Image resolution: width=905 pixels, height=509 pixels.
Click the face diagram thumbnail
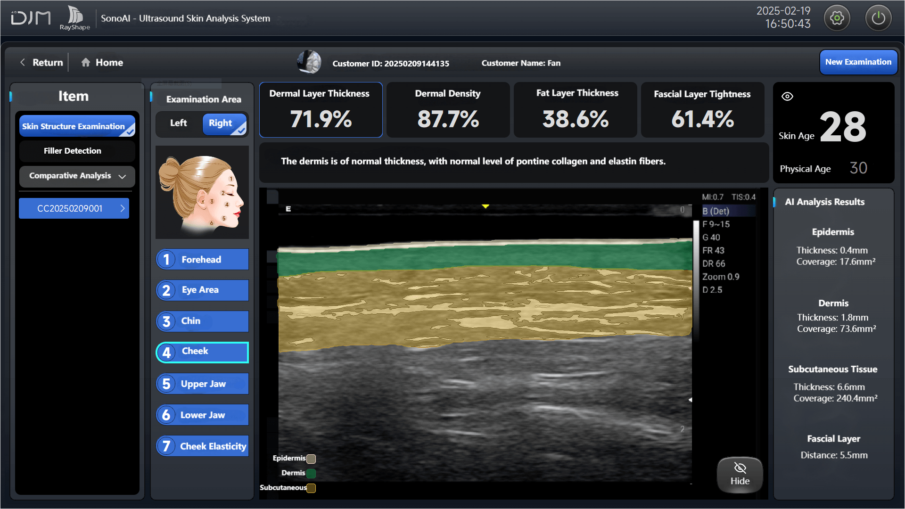202,192
